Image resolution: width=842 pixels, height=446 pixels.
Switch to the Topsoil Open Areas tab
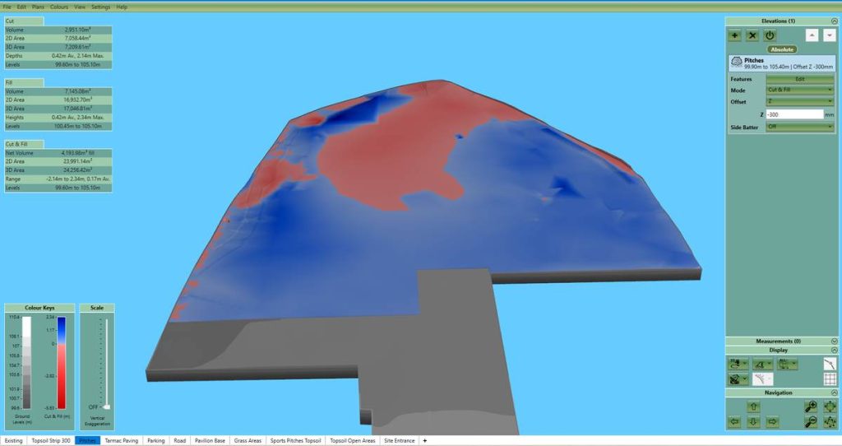[x=353, y=440]
